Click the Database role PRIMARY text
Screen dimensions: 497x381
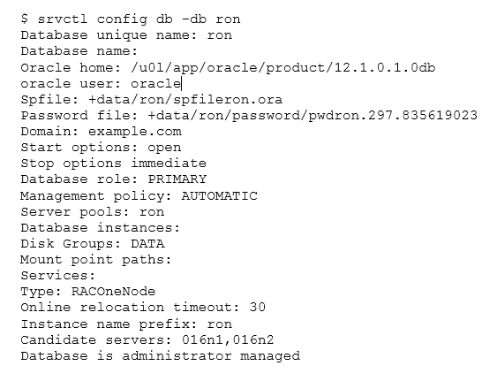[114, 179]
